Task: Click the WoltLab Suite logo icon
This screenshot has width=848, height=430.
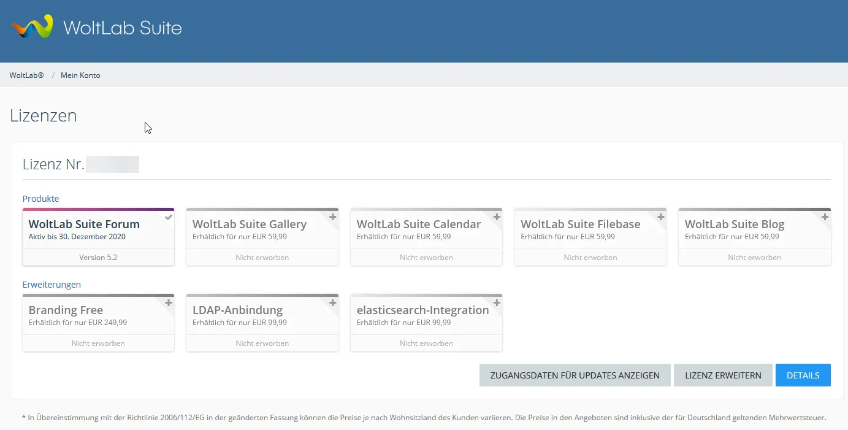Action: pos(32,27)
